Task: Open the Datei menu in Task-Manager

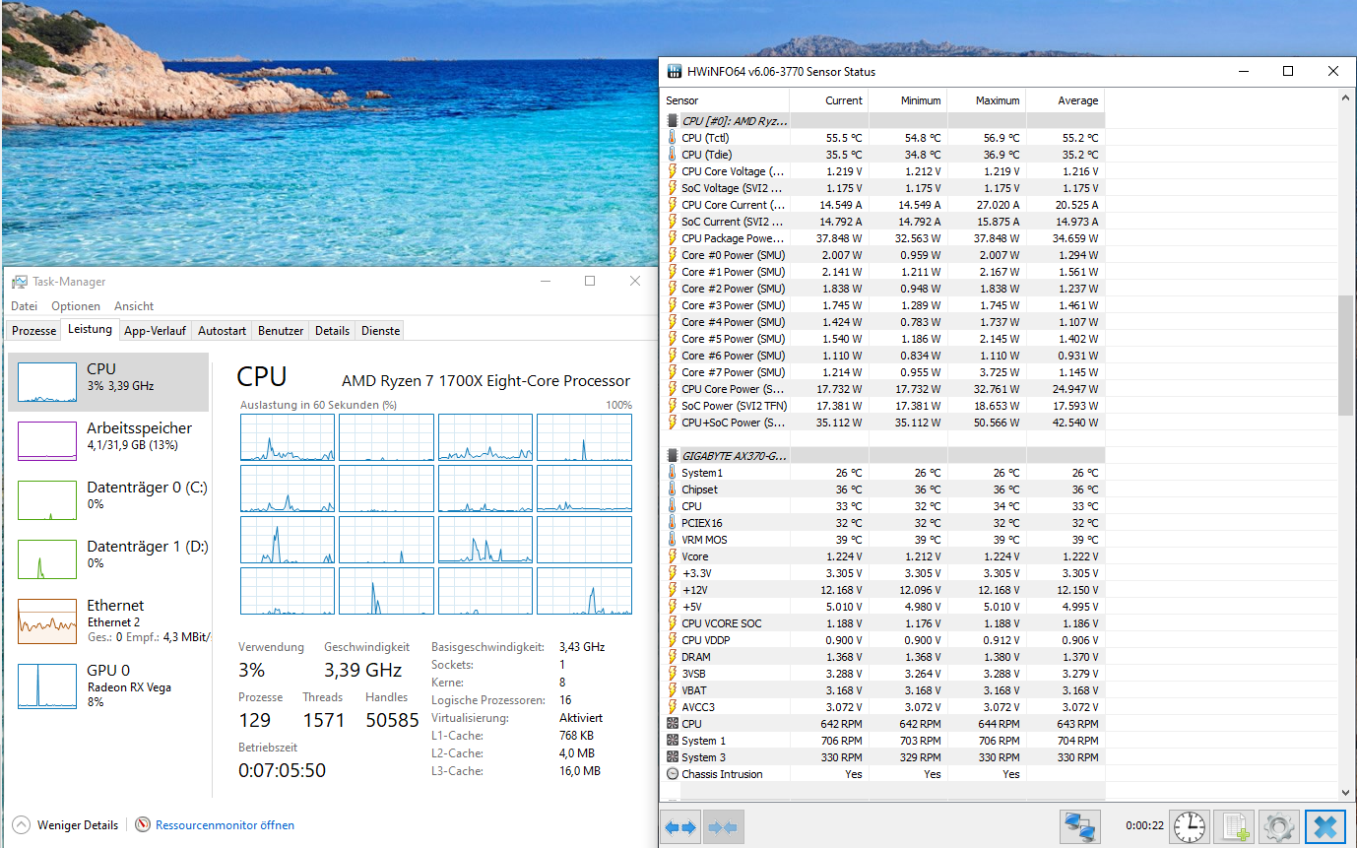Action: [25, 306]
